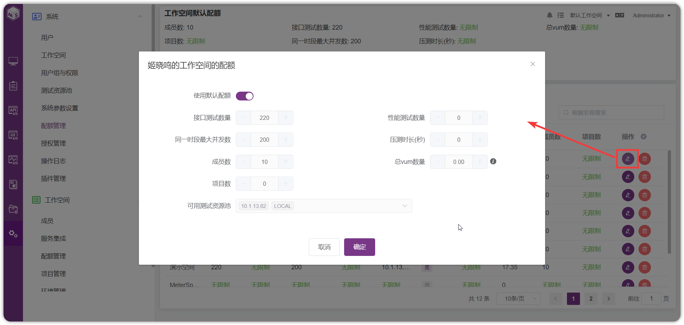This screenshot has height=325, width=684.
Task: Close the quota dialog with X
Action: pyautogui.click(x=532, y=64)
